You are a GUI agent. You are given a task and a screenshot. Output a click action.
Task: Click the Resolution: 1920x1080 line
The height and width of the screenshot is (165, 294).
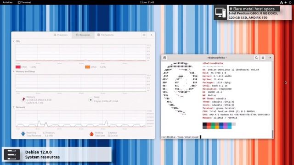tap(217, 89)
